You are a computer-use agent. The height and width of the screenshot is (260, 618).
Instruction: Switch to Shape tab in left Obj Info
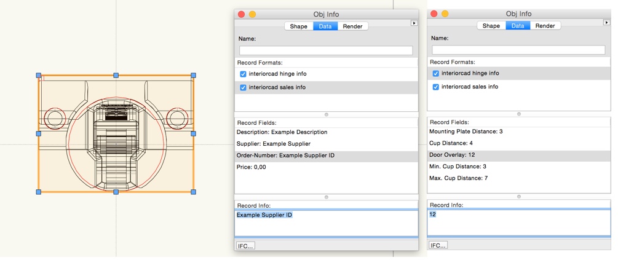pos(298,26)
